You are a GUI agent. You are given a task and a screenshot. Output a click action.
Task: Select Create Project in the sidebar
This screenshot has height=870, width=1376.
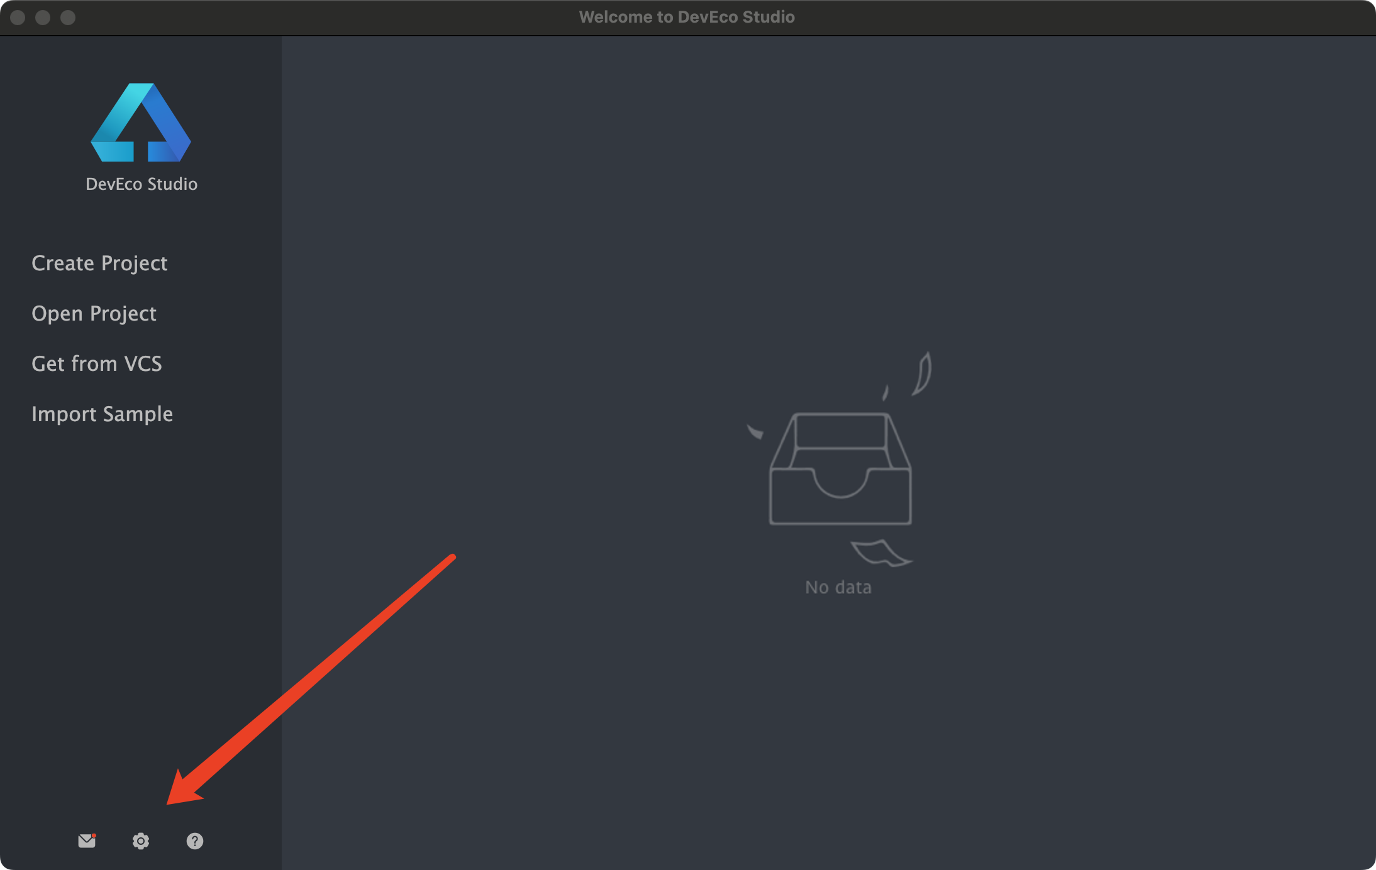tap(99, 263)
